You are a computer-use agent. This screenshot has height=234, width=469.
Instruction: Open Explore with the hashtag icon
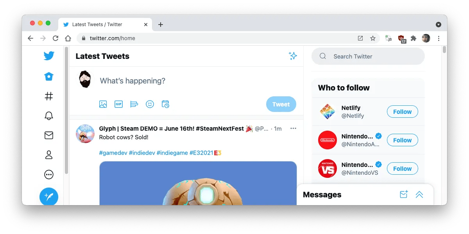point(49,96)
